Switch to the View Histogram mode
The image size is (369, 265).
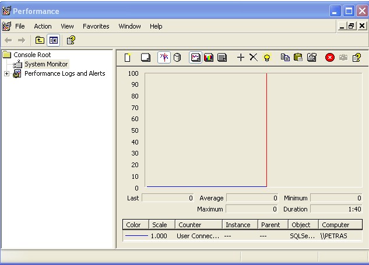point(209,58)
